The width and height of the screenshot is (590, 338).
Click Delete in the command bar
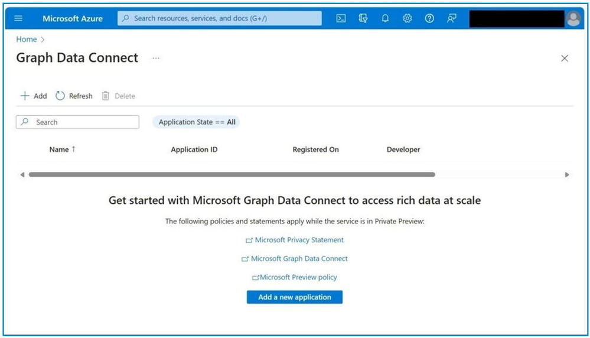[119, 96]
